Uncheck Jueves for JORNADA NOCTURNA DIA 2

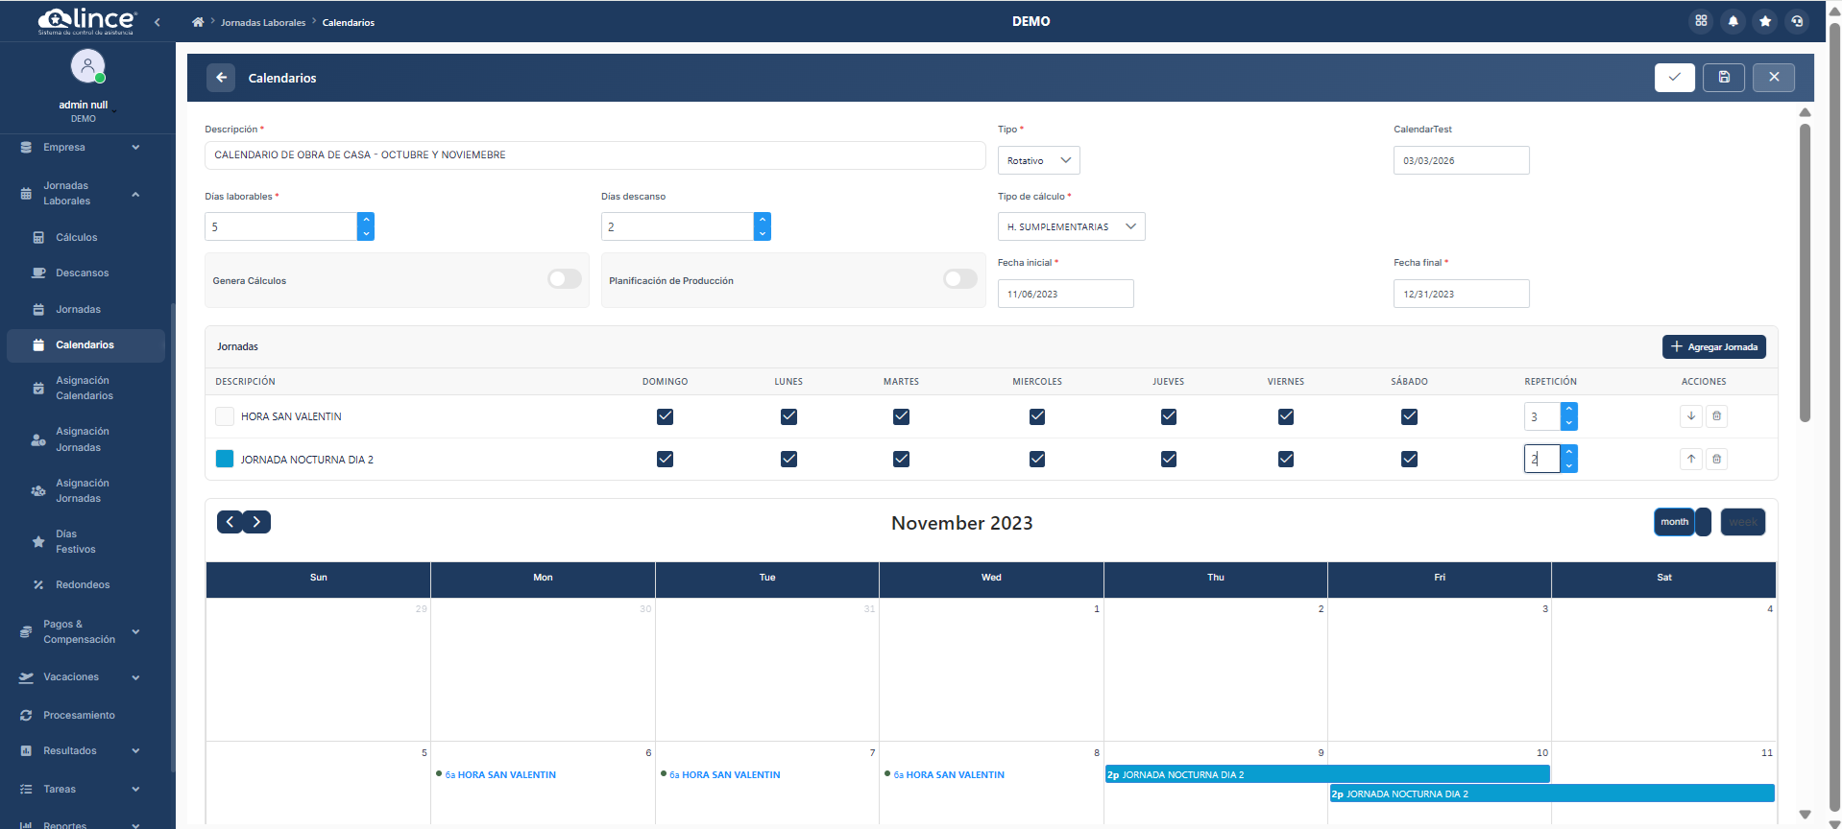1169,459
